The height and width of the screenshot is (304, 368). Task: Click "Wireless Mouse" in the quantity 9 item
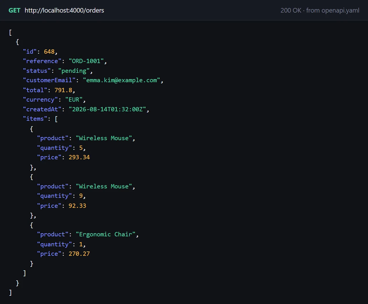point(104,186)
